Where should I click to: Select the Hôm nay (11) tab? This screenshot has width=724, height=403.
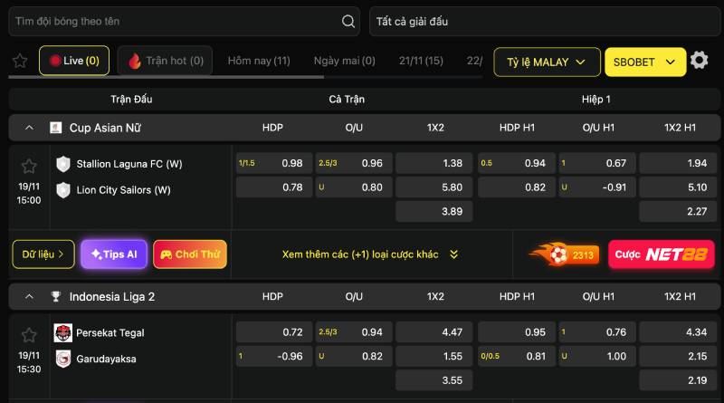[259, 61]
